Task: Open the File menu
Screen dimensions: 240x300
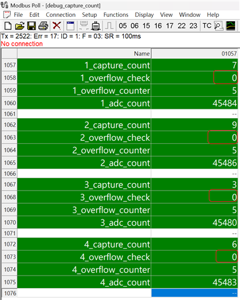Action: [x=18, y=15]
